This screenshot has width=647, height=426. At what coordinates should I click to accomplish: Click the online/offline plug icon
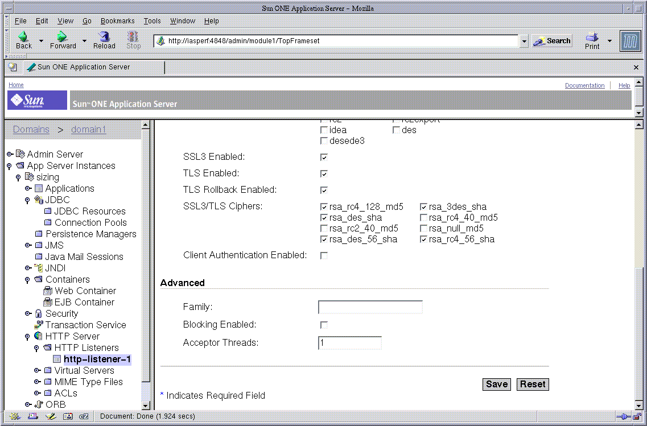coord(623,416)
